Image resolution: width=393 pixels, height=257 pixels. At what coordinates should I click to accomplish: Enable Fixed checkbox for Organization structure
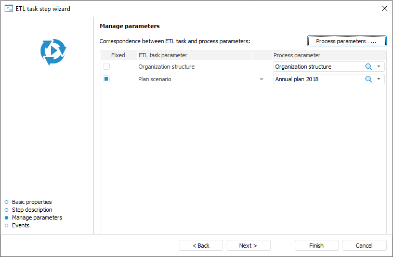106,67
